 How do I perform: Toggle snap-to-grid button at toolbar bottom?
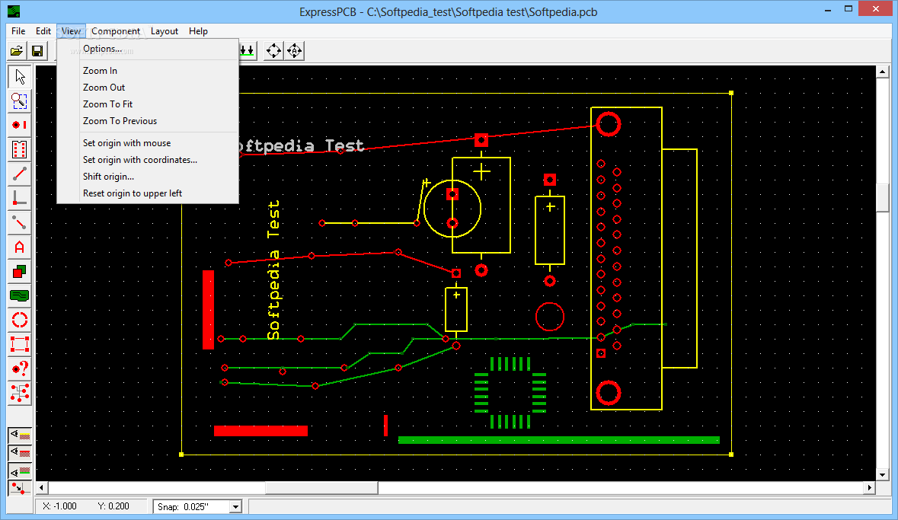pos(20,489)
